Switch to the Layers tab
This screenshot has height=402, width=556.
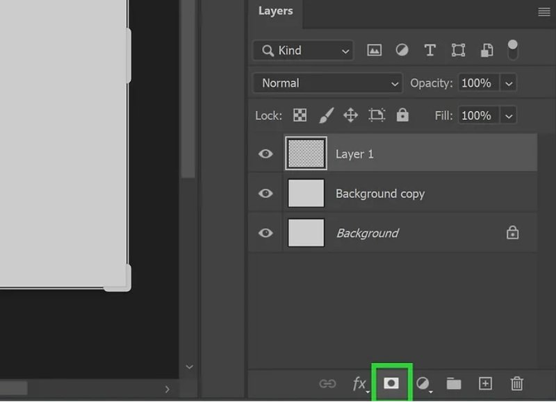point(275,10)
